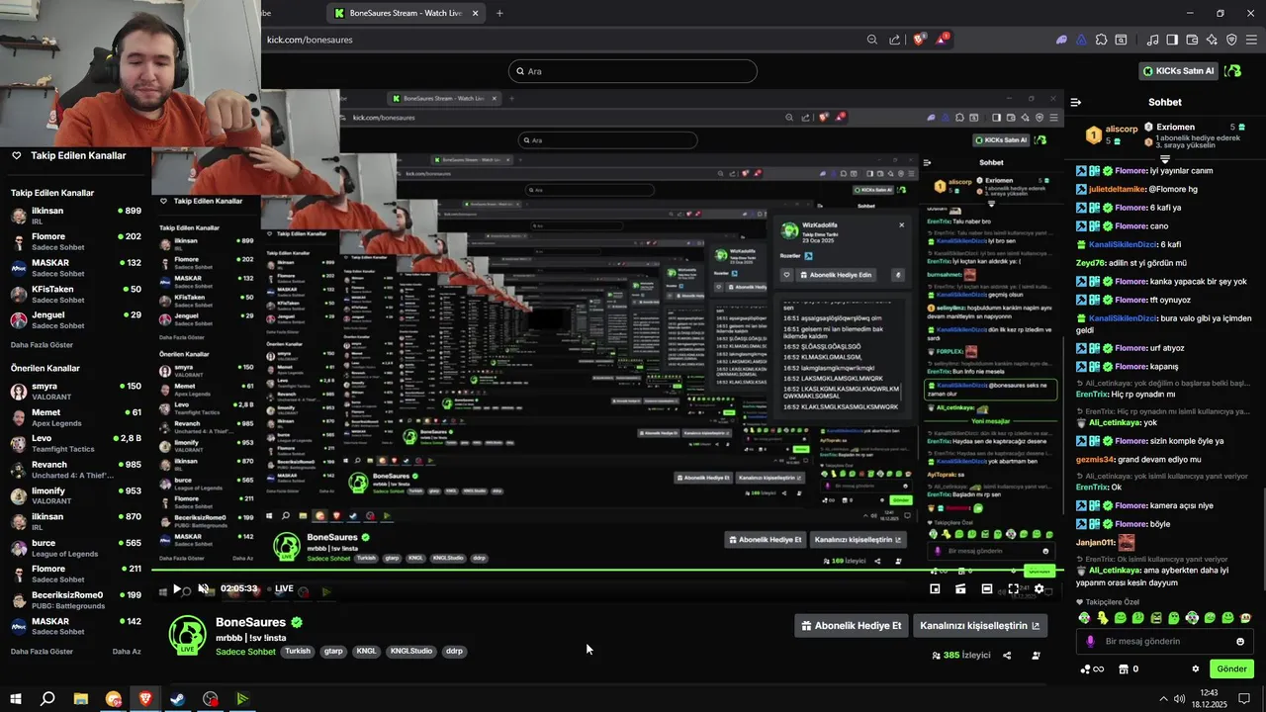The width and height of the screenshot is (1266, 712).
Task: Close the BoneSaures Stream tab
Action: (x=476, y=13)
